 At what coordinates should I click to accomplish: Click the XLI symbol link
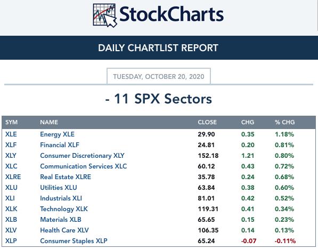10,198
